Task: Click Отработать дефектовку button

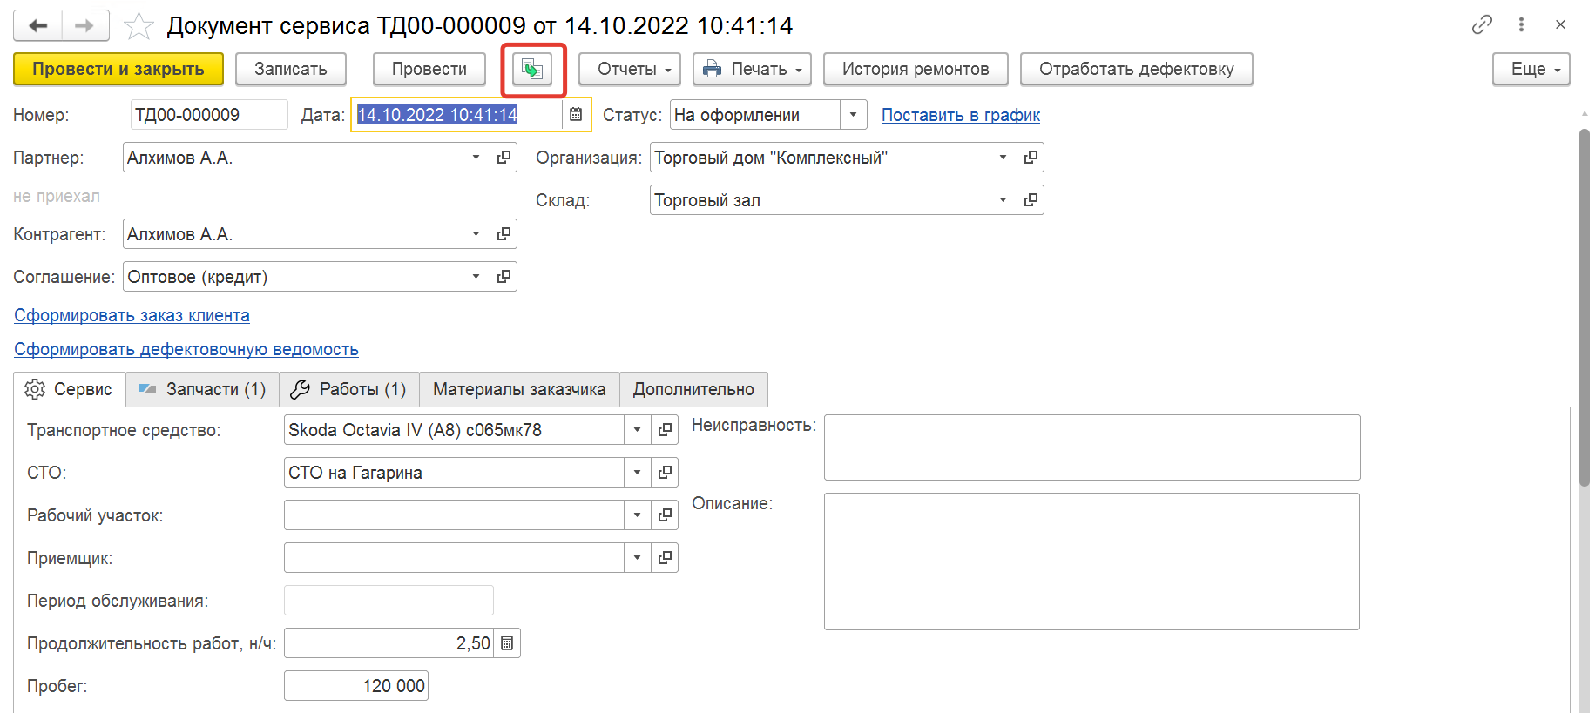Action: (x=1137, y=69)
